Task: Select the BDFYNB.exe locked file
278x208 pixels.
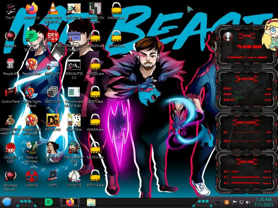Action: 95,179
